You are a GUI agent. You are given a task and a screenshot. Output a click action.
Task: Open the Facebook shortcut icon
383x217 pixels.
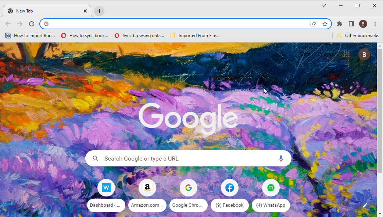[x=230, y=188]
